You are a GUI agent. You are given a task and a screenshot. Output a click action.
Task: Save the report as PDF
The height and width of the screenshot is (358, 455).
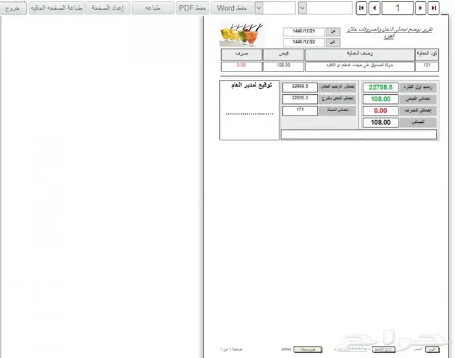[192, 8]
